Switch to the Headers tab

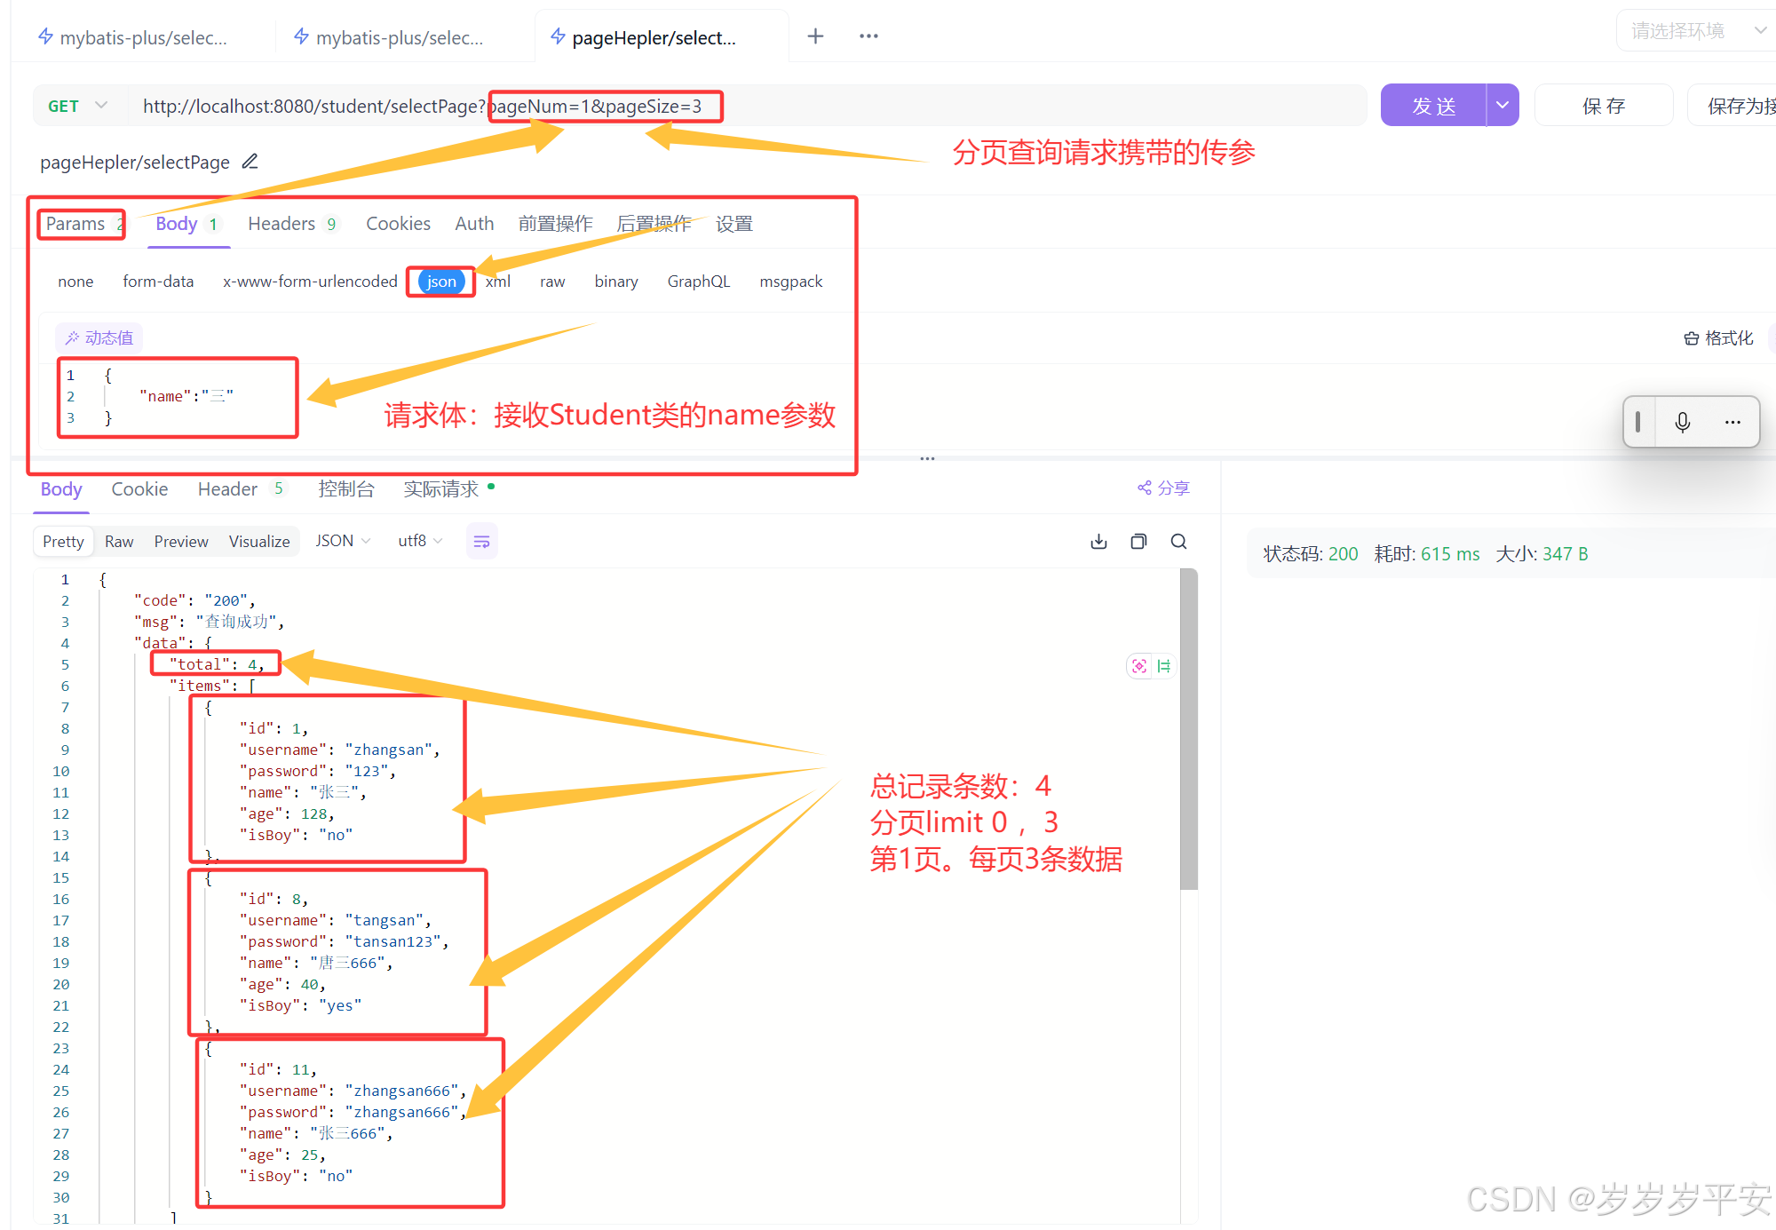(x=281, y=223)
